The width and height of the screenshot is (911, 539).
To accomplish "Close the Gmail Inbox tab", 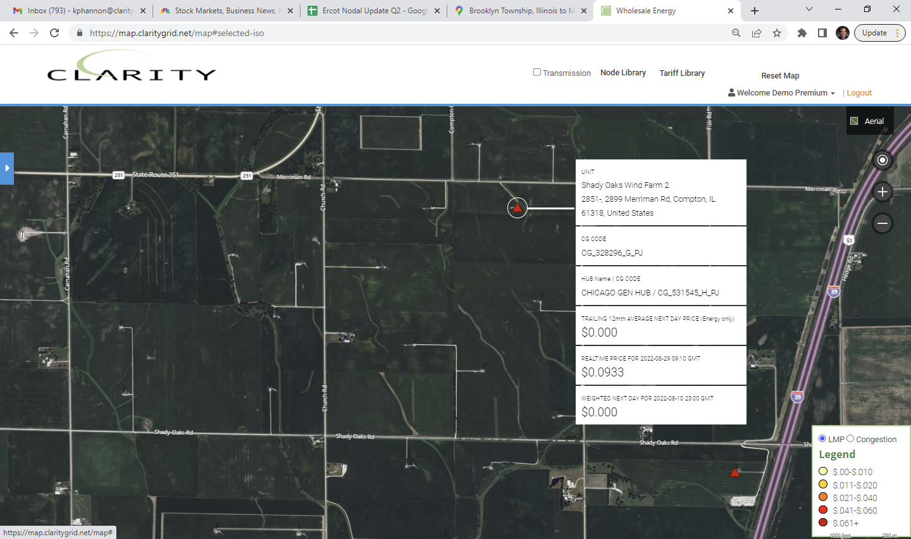I will coord(143,11).
